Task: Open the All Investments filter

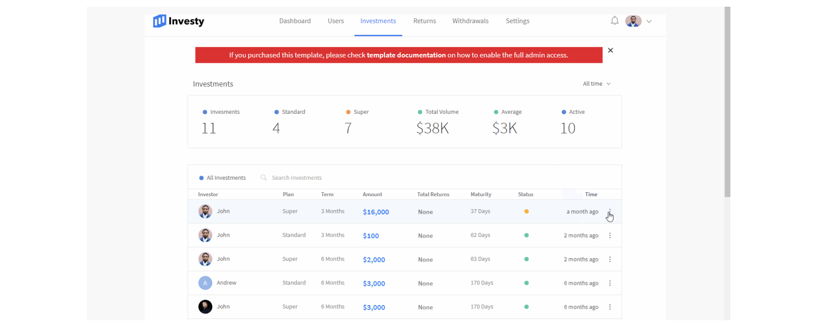Action: tap(223, 178)
